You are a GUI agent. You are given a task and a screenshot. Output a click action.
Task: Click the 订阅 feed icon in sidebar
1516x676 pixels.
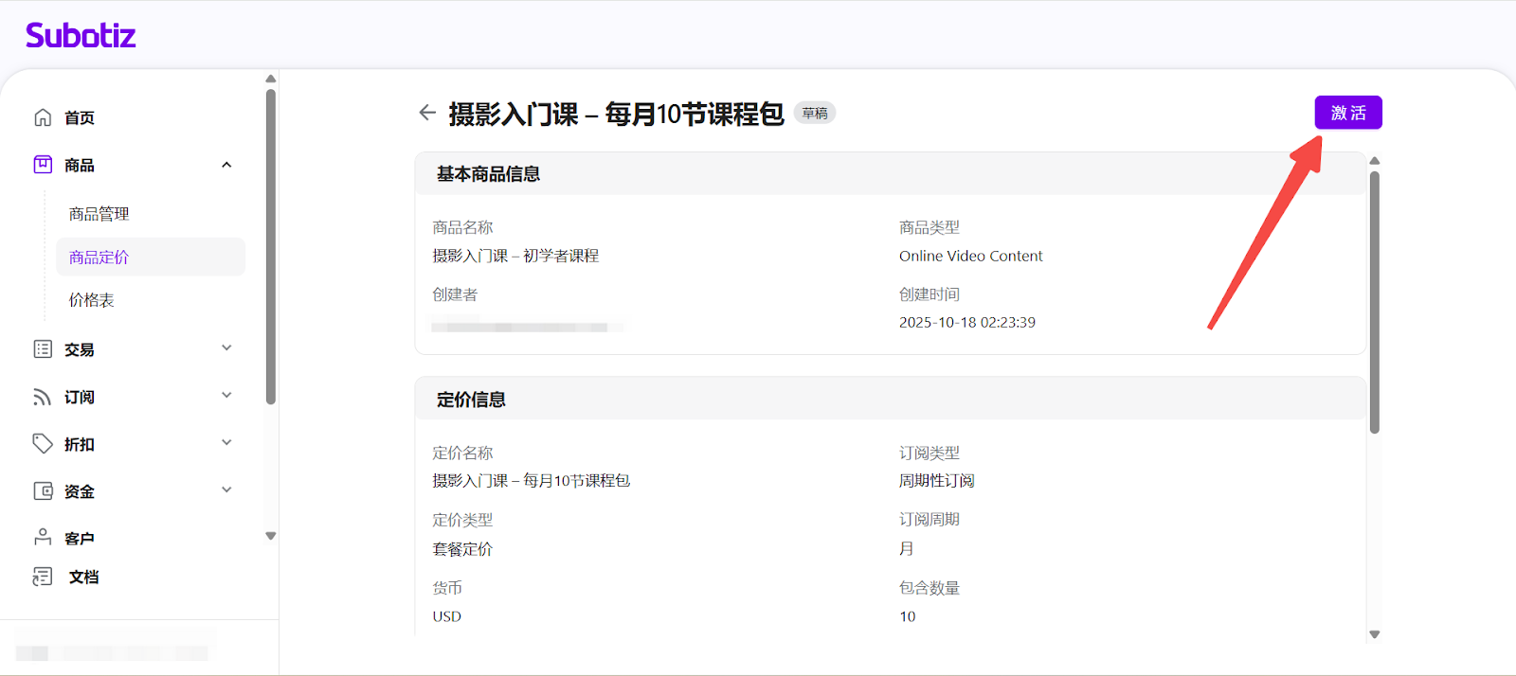tap(43, 397)
